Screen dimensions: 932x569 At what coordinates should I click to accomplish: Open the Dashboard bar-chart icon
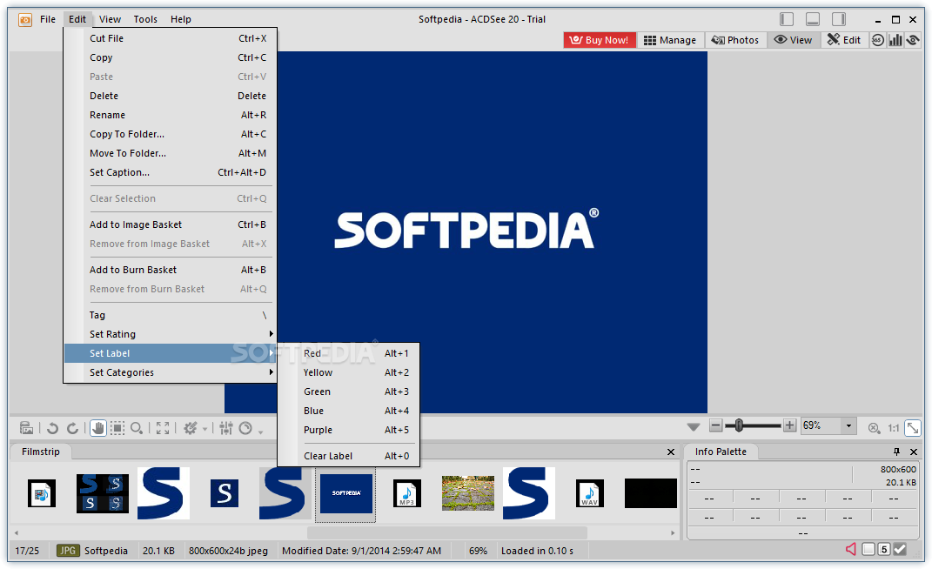click(895, 40)
